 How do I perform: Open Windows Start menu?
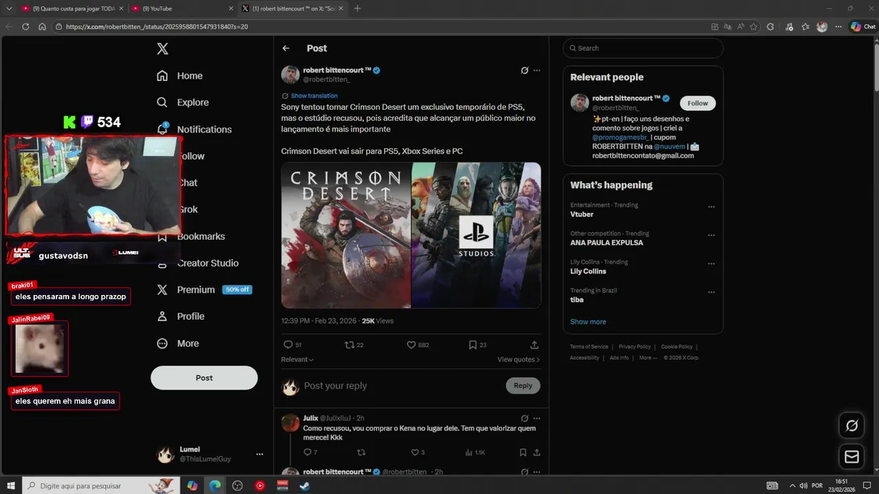[x=10, y=486]
